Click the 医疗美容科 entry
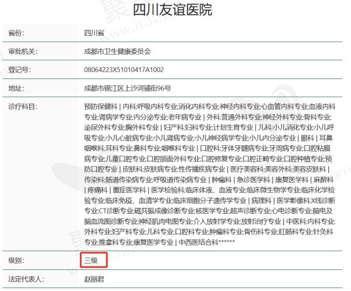Viewport: 351px width, 291px height. tap(247, 169)
